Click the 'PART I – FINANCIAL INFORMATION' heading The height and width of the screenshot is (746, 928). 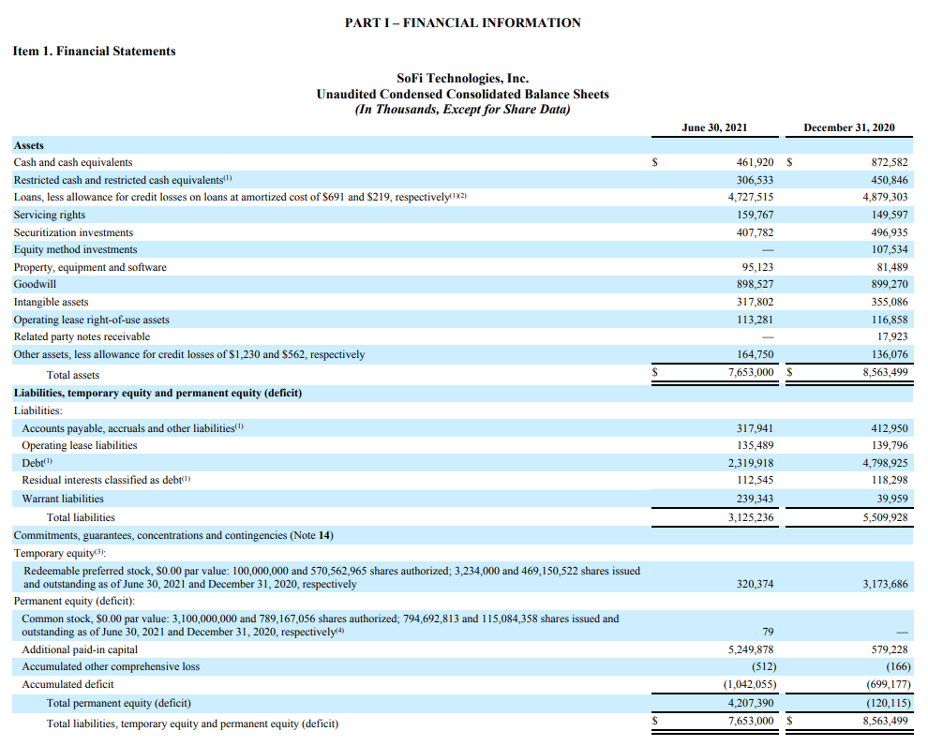click(463, 22)
